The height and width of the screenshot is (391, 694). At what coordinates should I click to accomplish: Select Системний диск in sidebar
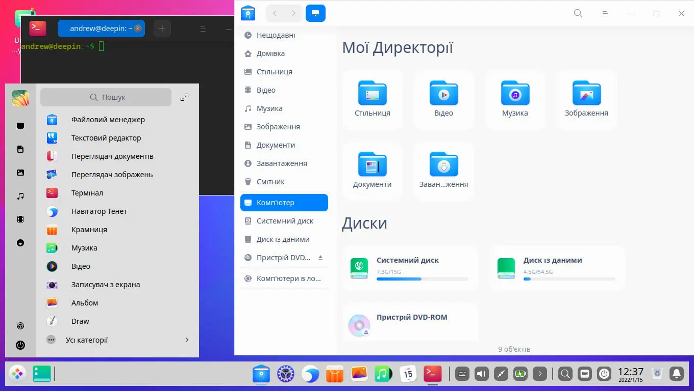pyautogui.click(x=284, y=221)
